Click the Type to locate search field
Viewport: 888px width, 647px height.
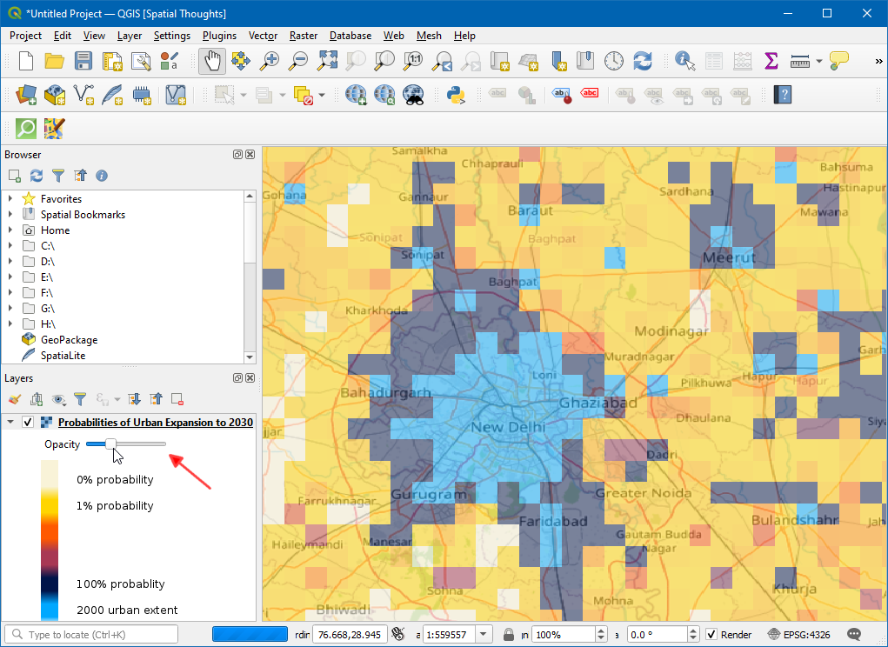click(91, 635)
